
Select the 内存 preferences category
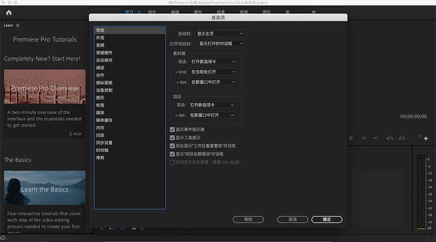(130, 128)
